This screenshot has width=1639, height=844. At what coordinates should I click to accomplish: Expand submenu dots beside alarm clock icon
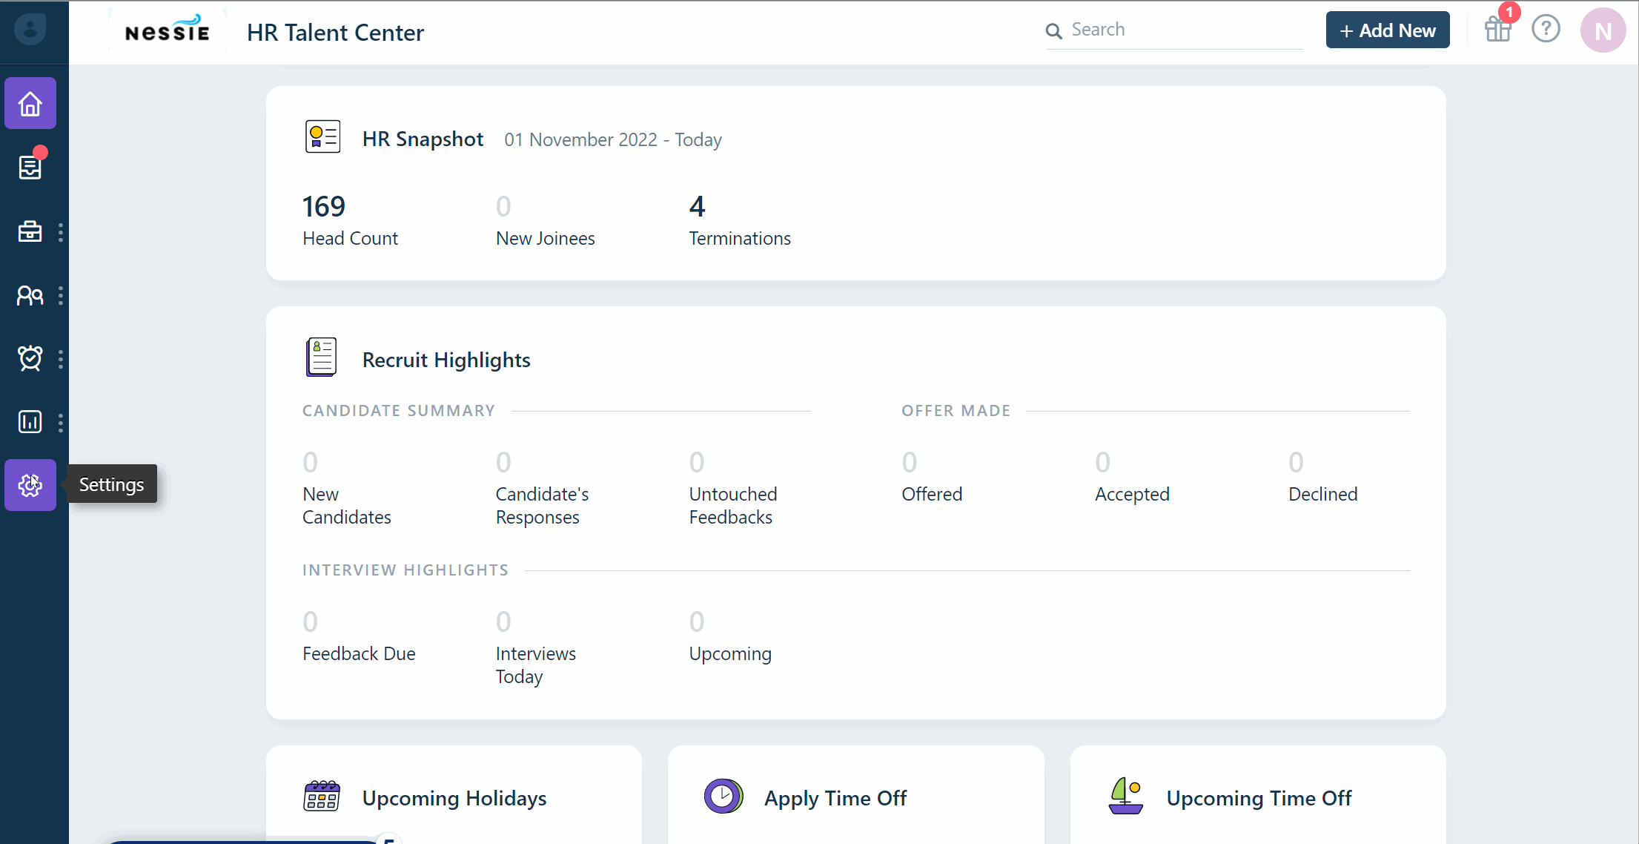[x=61, y=359]
